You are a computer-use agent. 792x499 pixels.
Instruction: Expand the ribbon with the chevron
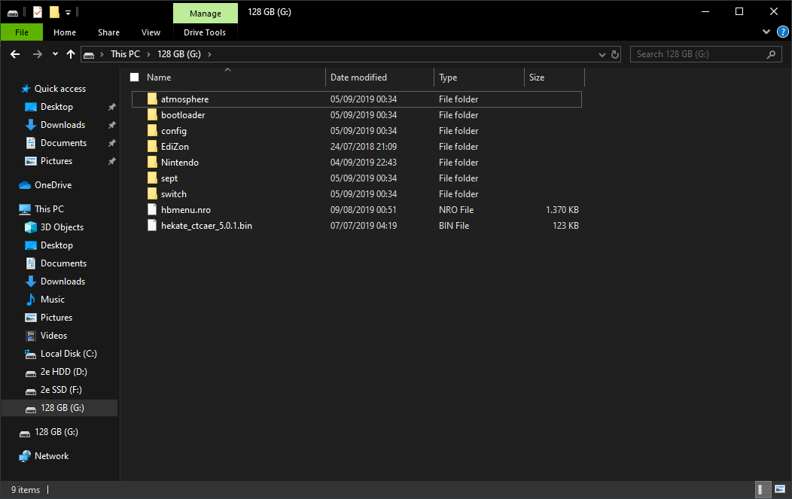pos(766,32)
